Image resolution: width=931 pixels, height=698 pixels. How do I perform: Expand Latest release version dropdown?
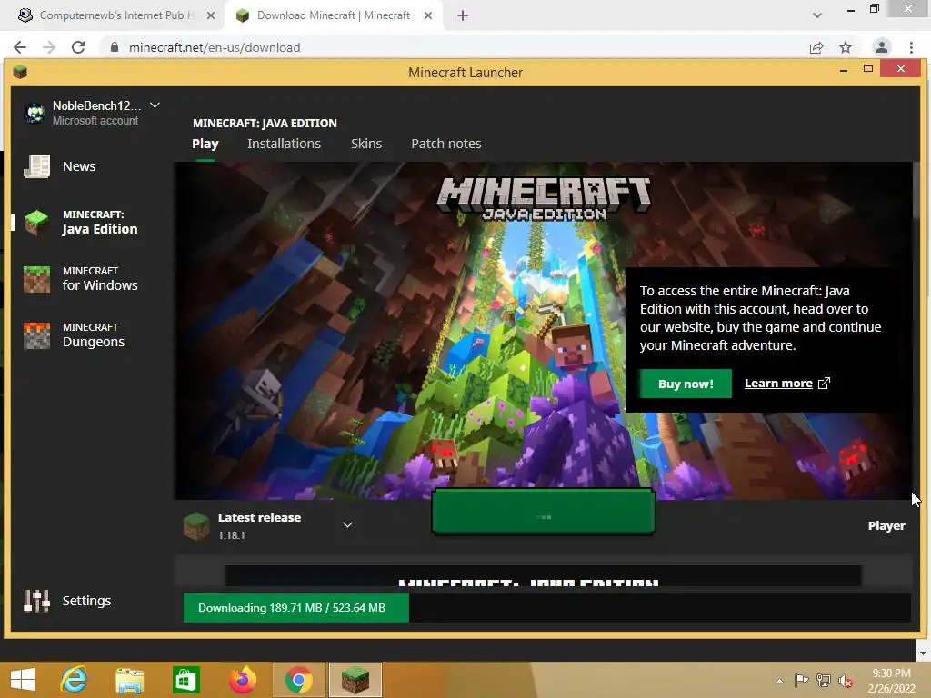click(348, 524)
